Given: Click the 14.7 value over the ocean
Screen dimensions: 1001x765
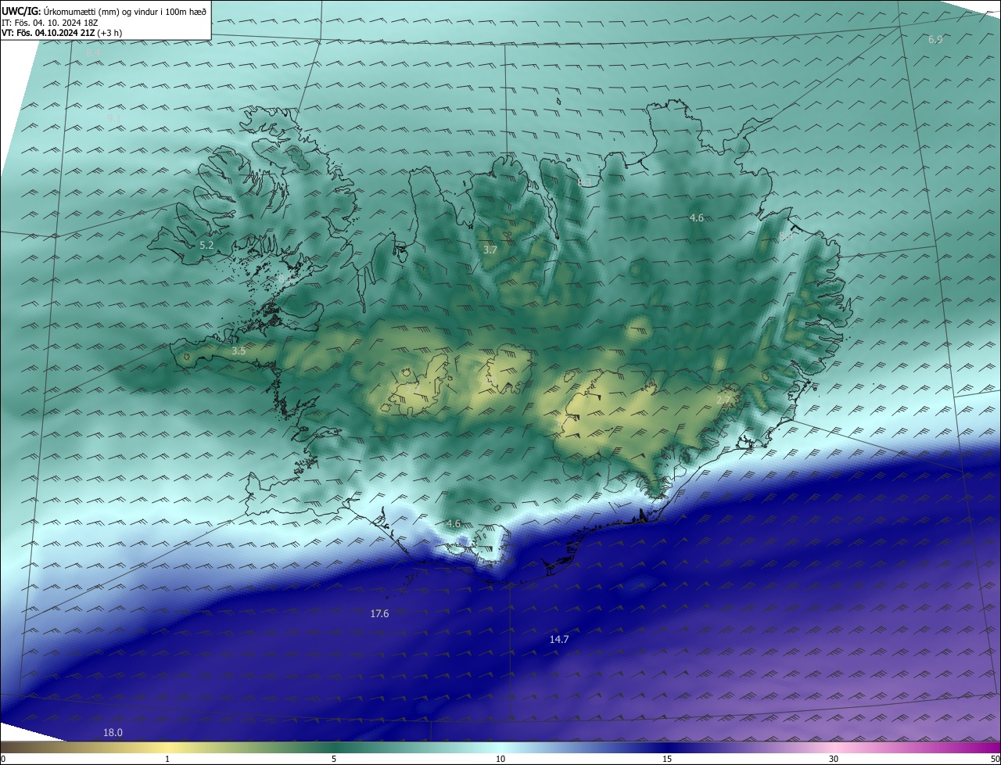Looking at the screenshot, I should [x=559, y=639].
